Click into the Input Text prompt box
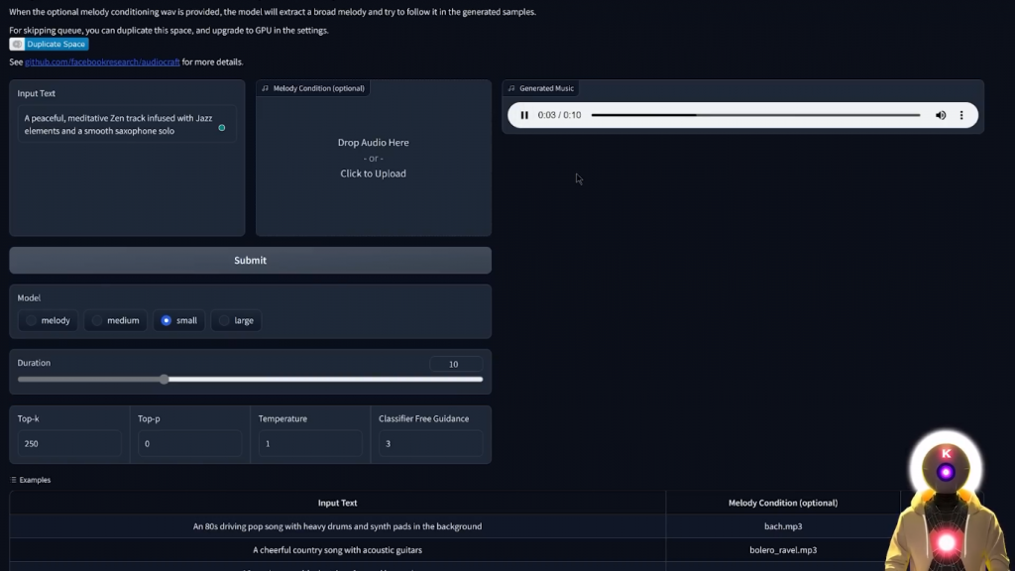 pos(127,124)
